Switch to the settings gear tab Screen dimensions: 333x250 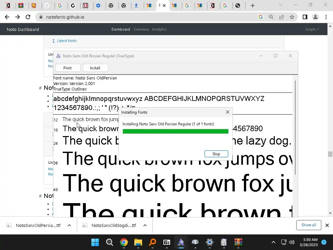click(98, 6)
